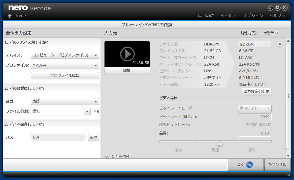294x180 pixels.
Task: Click the 6.36 GB output size value
Action: pyautogui.click(x=246, y=51)
